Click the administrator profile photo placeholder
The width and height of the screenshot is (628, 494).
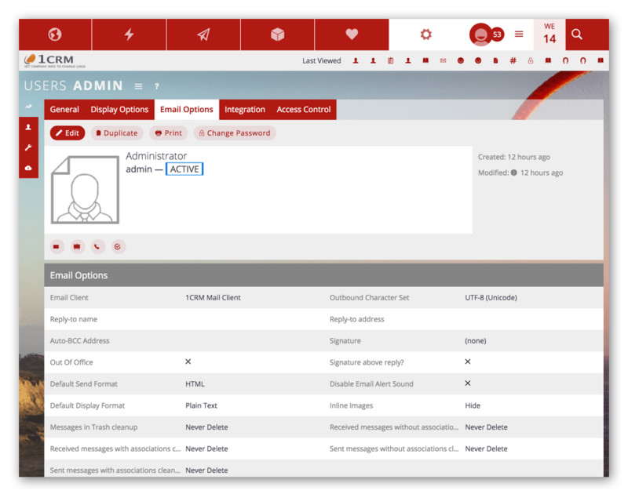click(85, 190)
